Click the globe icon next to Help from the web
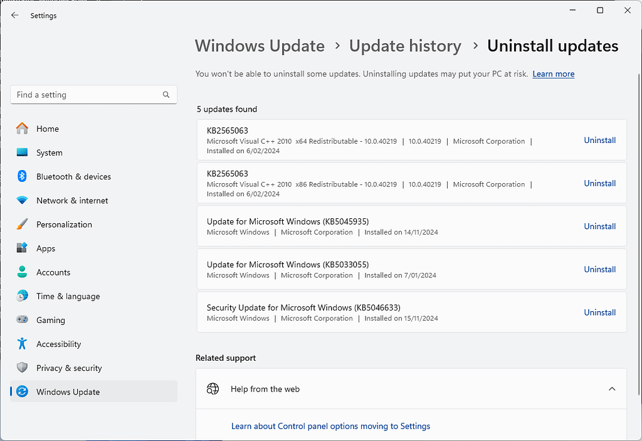642x441 pixels. click(x=213, y=389)
